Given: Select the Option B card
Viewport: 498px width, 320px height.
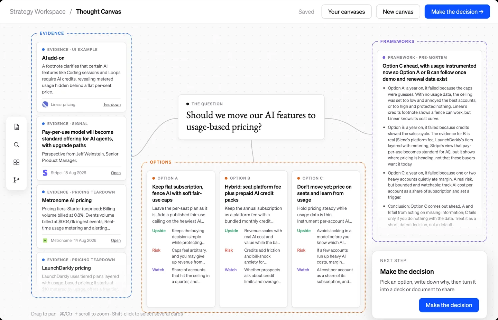Looking at the screenshot, I should [253, 239].
